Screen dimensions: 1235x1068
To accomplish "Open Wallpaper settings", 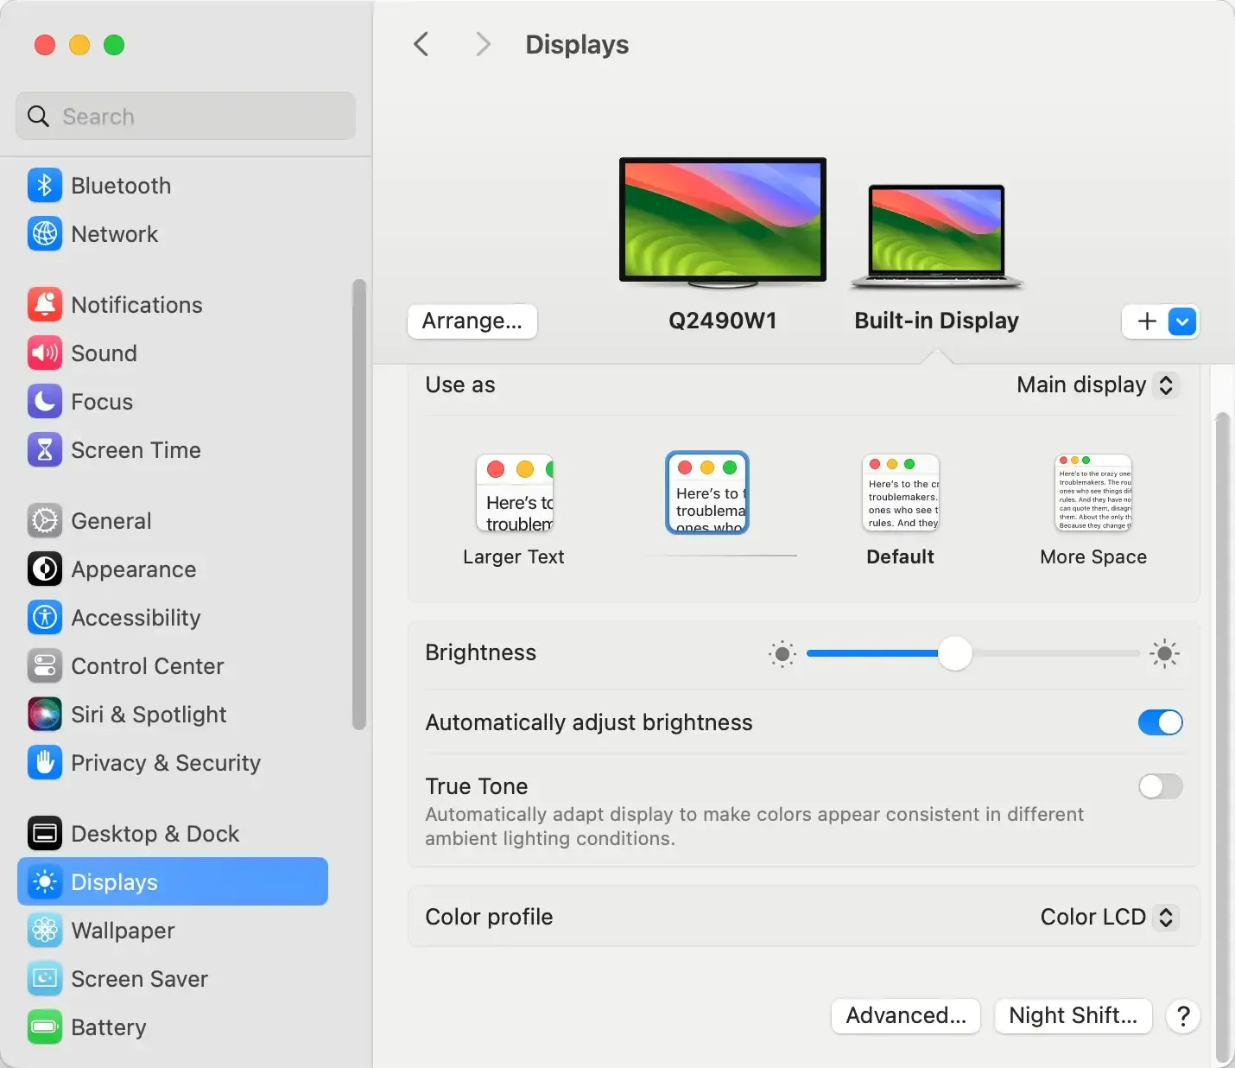I will [x=123, y=930].
